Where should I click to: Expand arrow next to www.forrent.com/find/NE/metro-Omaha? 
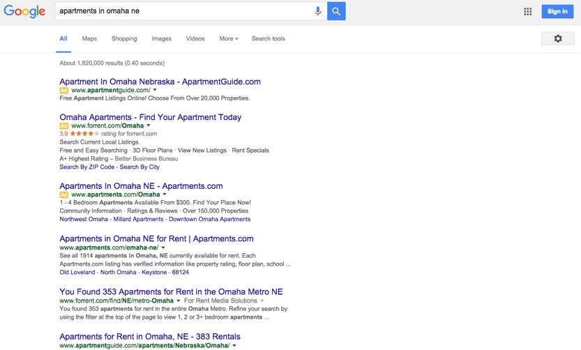179,300
